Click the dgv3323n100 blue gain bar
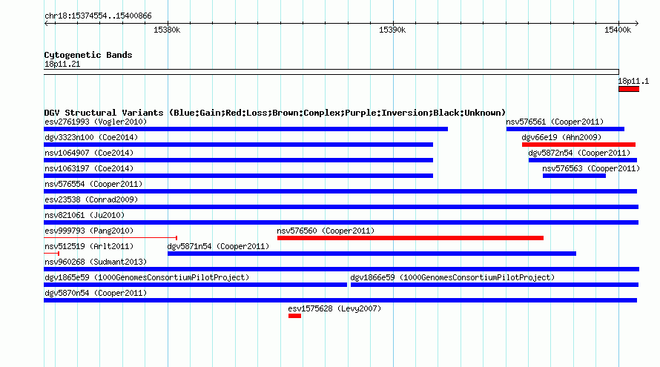 point(238,145)
